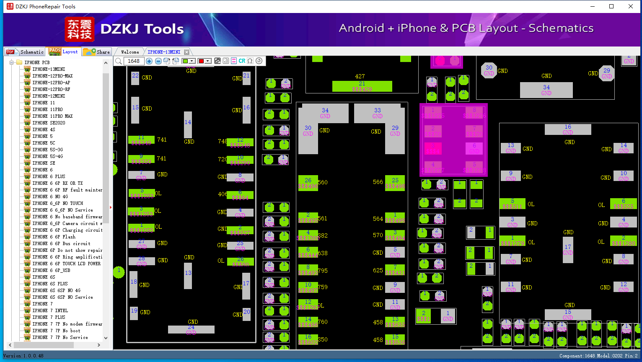Toggle the letter 'a' text display icon

point(226,61)
